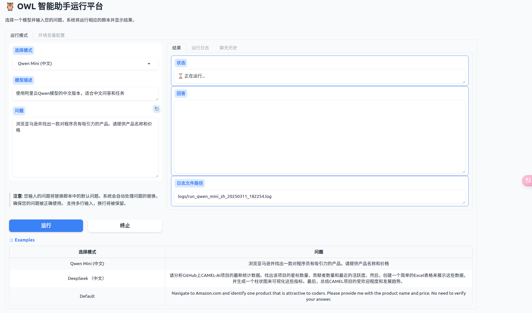Click the model selection combo box

(80, 64)
